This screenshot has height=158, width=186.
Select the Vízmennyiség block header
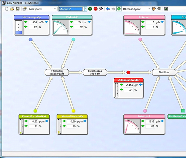(32, 17)
